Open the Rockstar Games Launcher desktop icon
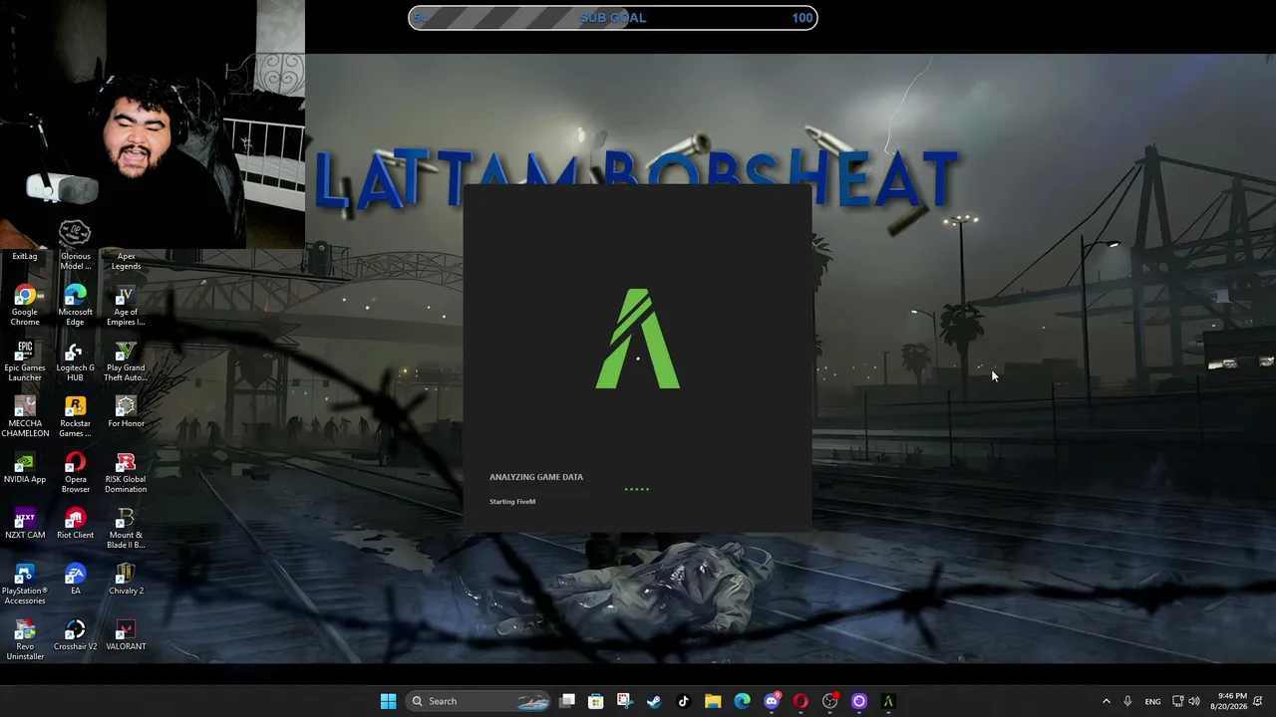Screen dimensions: 1276x717 pos(75,417)
